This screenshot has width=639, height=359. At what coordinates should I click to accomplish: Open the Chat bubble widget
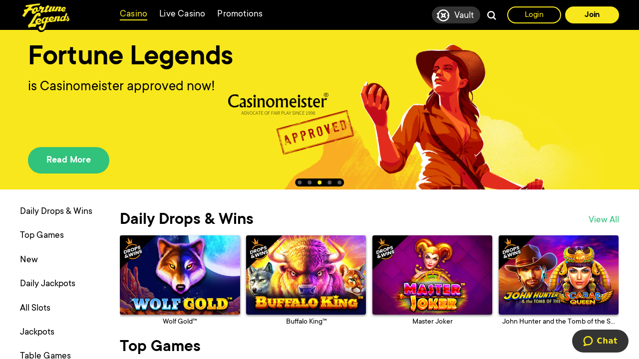point(600,341)
